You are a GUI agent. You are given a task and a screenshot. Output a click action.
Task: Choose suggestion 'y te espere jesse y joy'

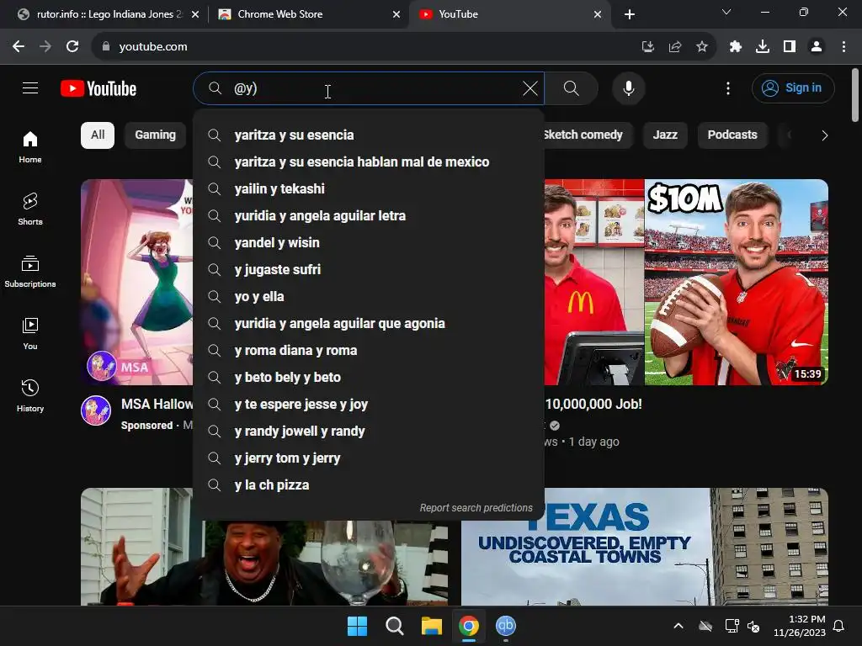click(x=369, y=405)
